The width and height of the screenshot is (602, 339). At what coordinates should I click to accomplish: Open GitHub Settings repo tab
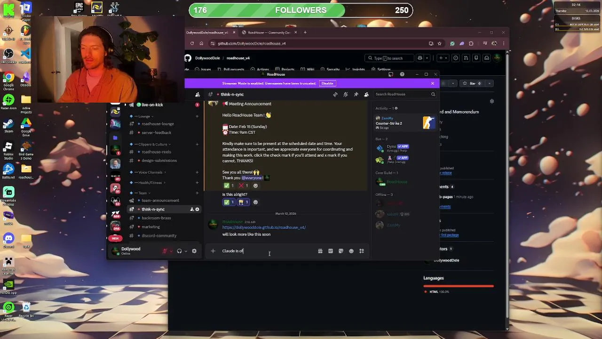pos(381,69)
